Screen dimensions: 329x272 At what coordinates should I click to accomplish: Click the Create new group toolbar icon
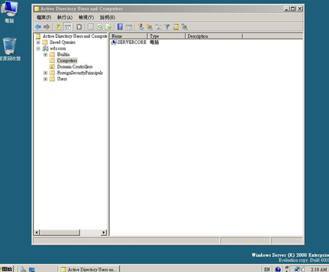(149, 26)
